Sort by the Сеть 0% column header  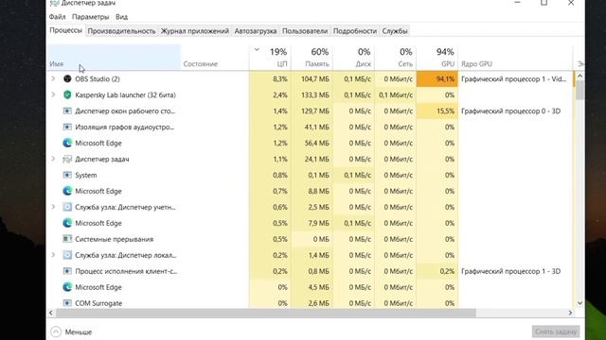(x=396, y=58)
